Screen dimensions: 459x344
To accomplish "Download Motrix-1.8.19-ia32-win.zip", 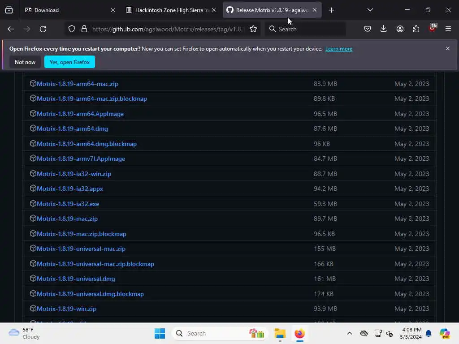I will [74, 174].
